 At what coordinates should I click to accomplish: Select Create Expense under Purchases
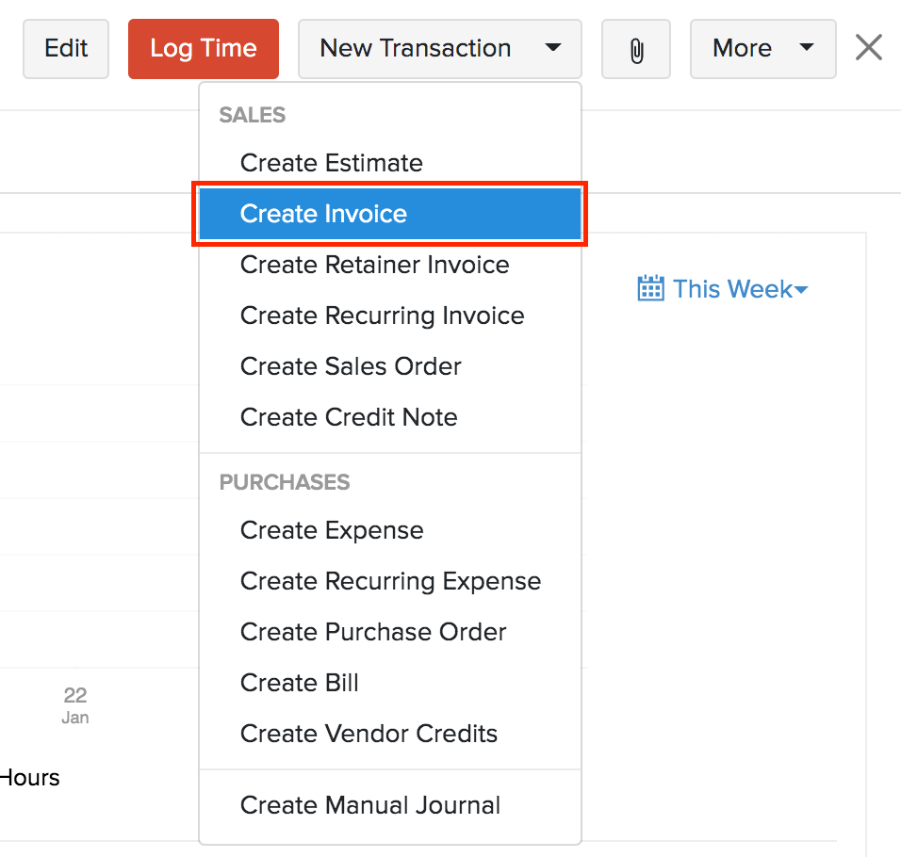332,529
